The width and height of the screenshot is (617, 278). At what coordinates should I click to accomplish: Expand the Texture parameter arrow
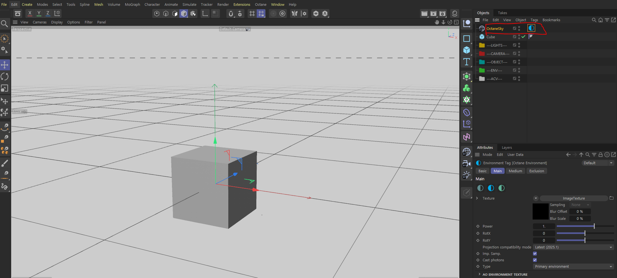click(x=477, y=198)
